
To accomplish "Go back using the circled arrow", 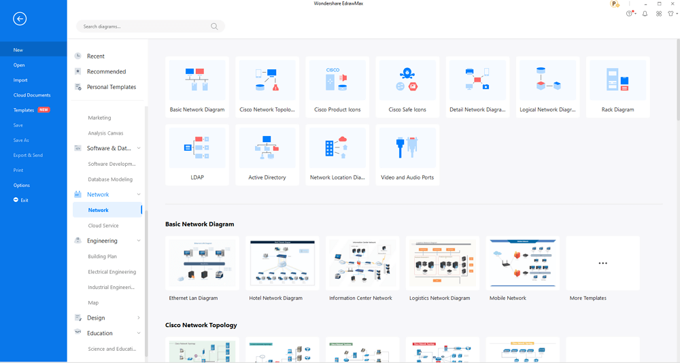I will click(x=20, y=18).
